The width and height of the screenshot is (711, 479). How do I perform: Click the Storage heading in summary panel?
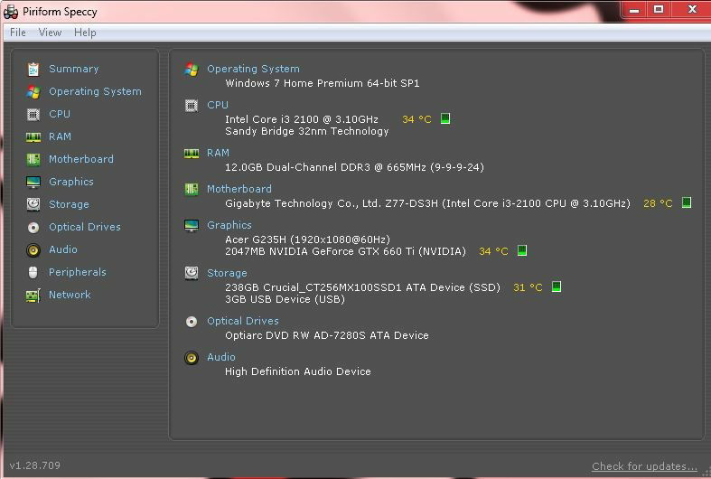(x=227, y=273)
